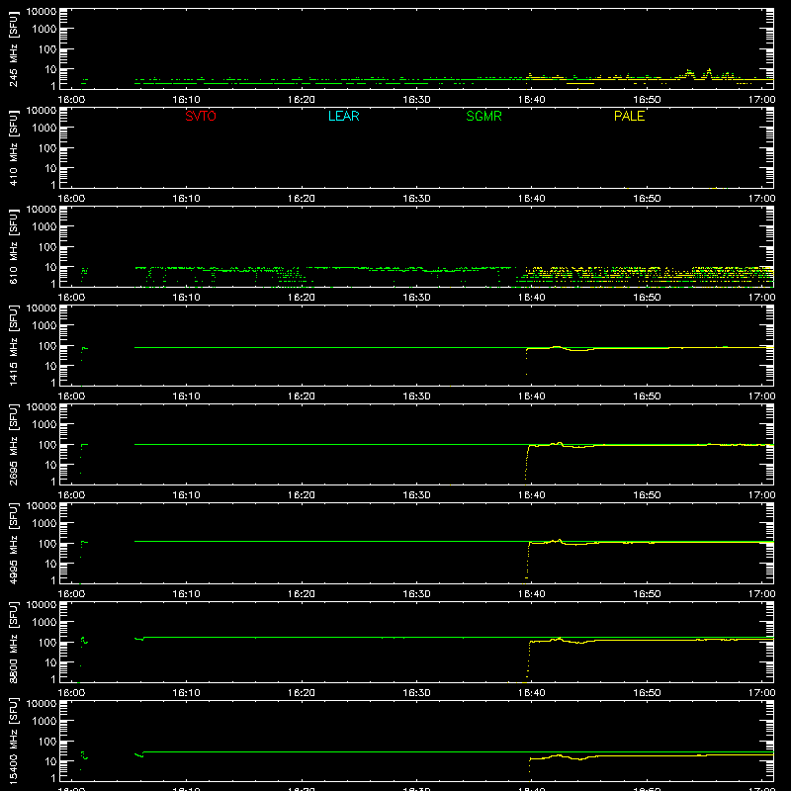Select the 410 MHz [SFU] axis title
Viewport: 791px width, 791px height.
[x=14, y=147]
